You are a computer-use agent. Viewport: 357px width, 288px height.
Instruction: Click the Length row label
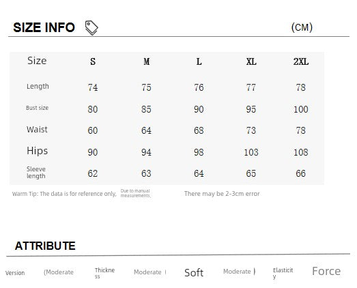[x=38, y=87]
